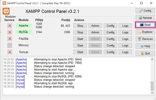
Task: Toggle the MySQL service checkbox
Action: 10,32
